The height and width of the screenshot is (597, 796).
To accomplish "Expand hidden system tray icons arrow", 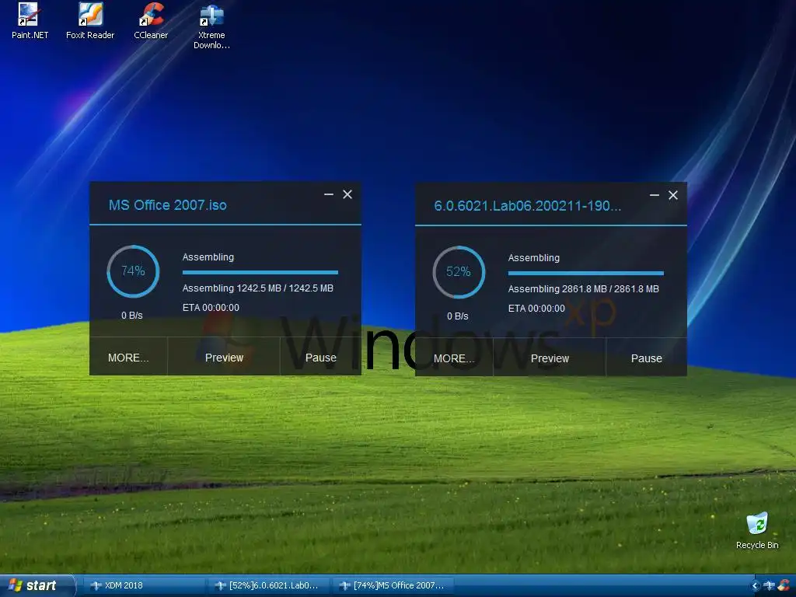I will [x=755, y=585].
